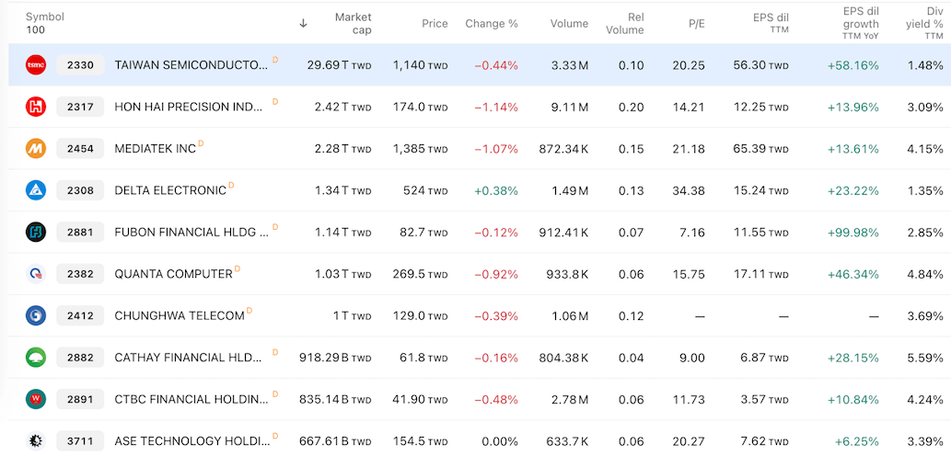951x456 pixels.
Task: Click the Symbol column header
Action: [45, 17]
